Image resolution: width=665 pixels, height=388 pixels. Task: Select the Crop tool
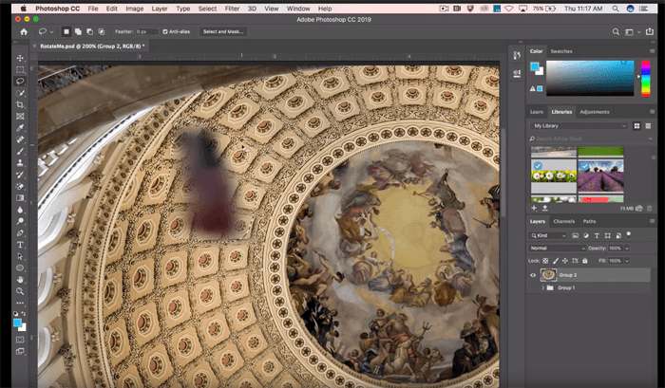(x=20, y=104)
